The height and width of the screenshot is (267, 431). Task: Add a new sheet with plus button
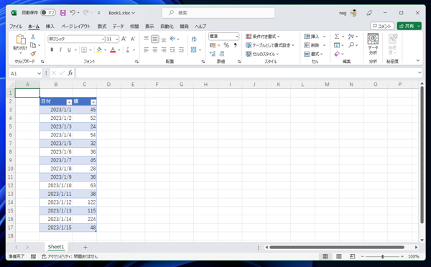pos(85,247)
